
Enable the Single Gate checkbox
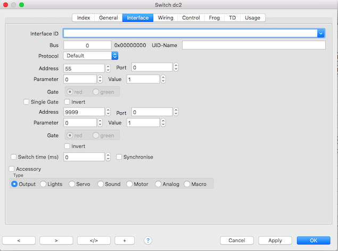coord(27,102)
